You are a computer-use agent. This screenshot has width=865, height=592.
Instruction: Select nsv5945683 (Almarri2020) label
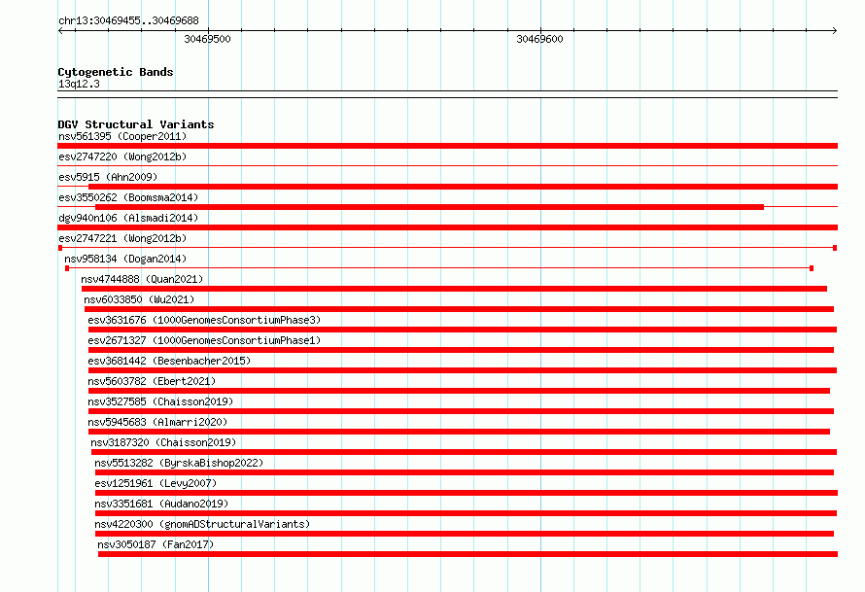pyautogui.click(x=157, y=422)
